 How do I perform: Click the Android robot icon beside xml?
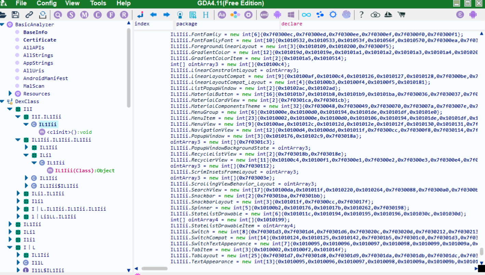point(277,15)
